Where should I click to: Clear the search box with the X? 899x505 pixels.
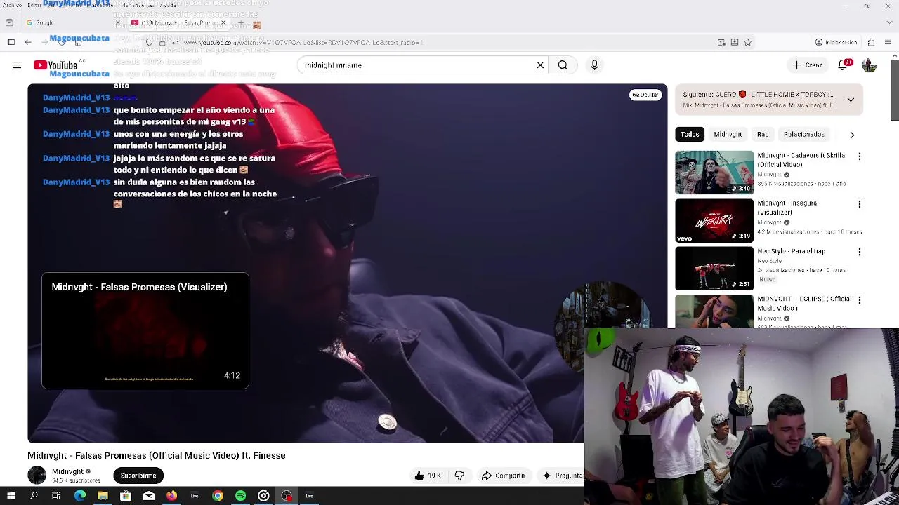[x=540, y=65]
